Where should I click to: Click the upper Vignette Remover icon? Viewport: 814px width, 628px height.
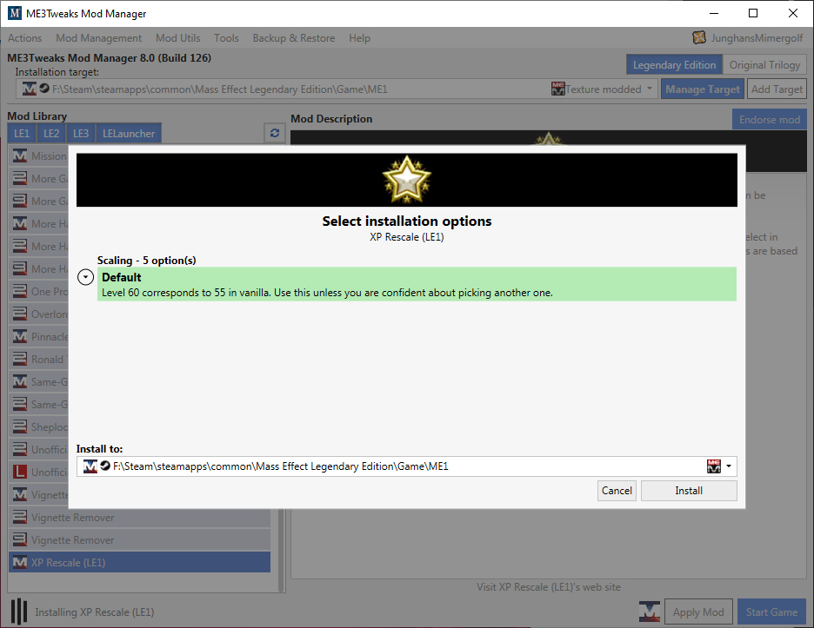coord(20,517)
